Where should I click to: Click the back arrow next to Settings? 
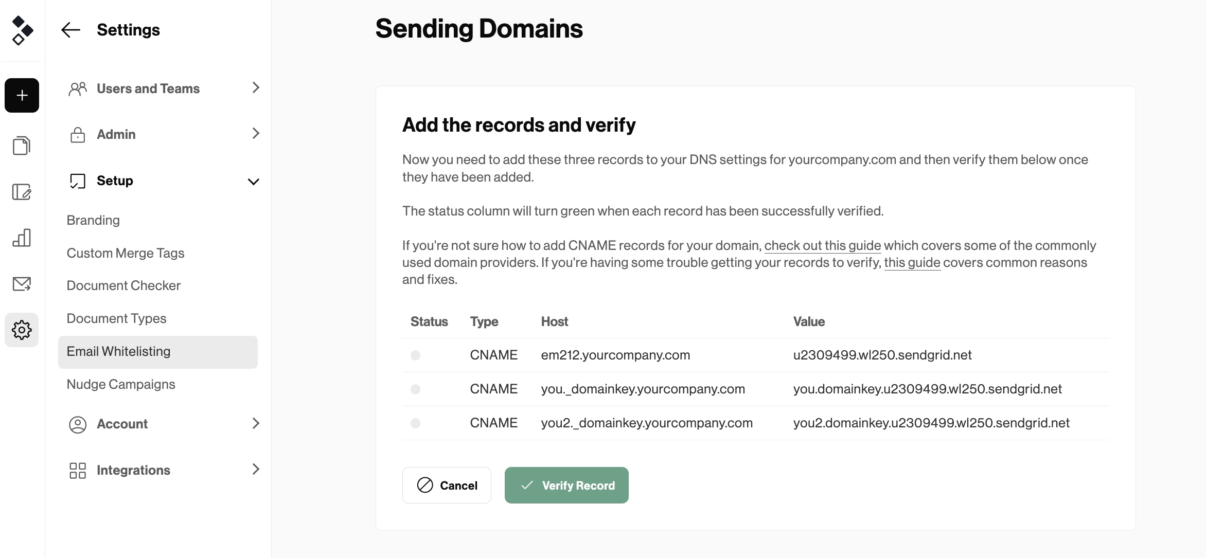70,30
